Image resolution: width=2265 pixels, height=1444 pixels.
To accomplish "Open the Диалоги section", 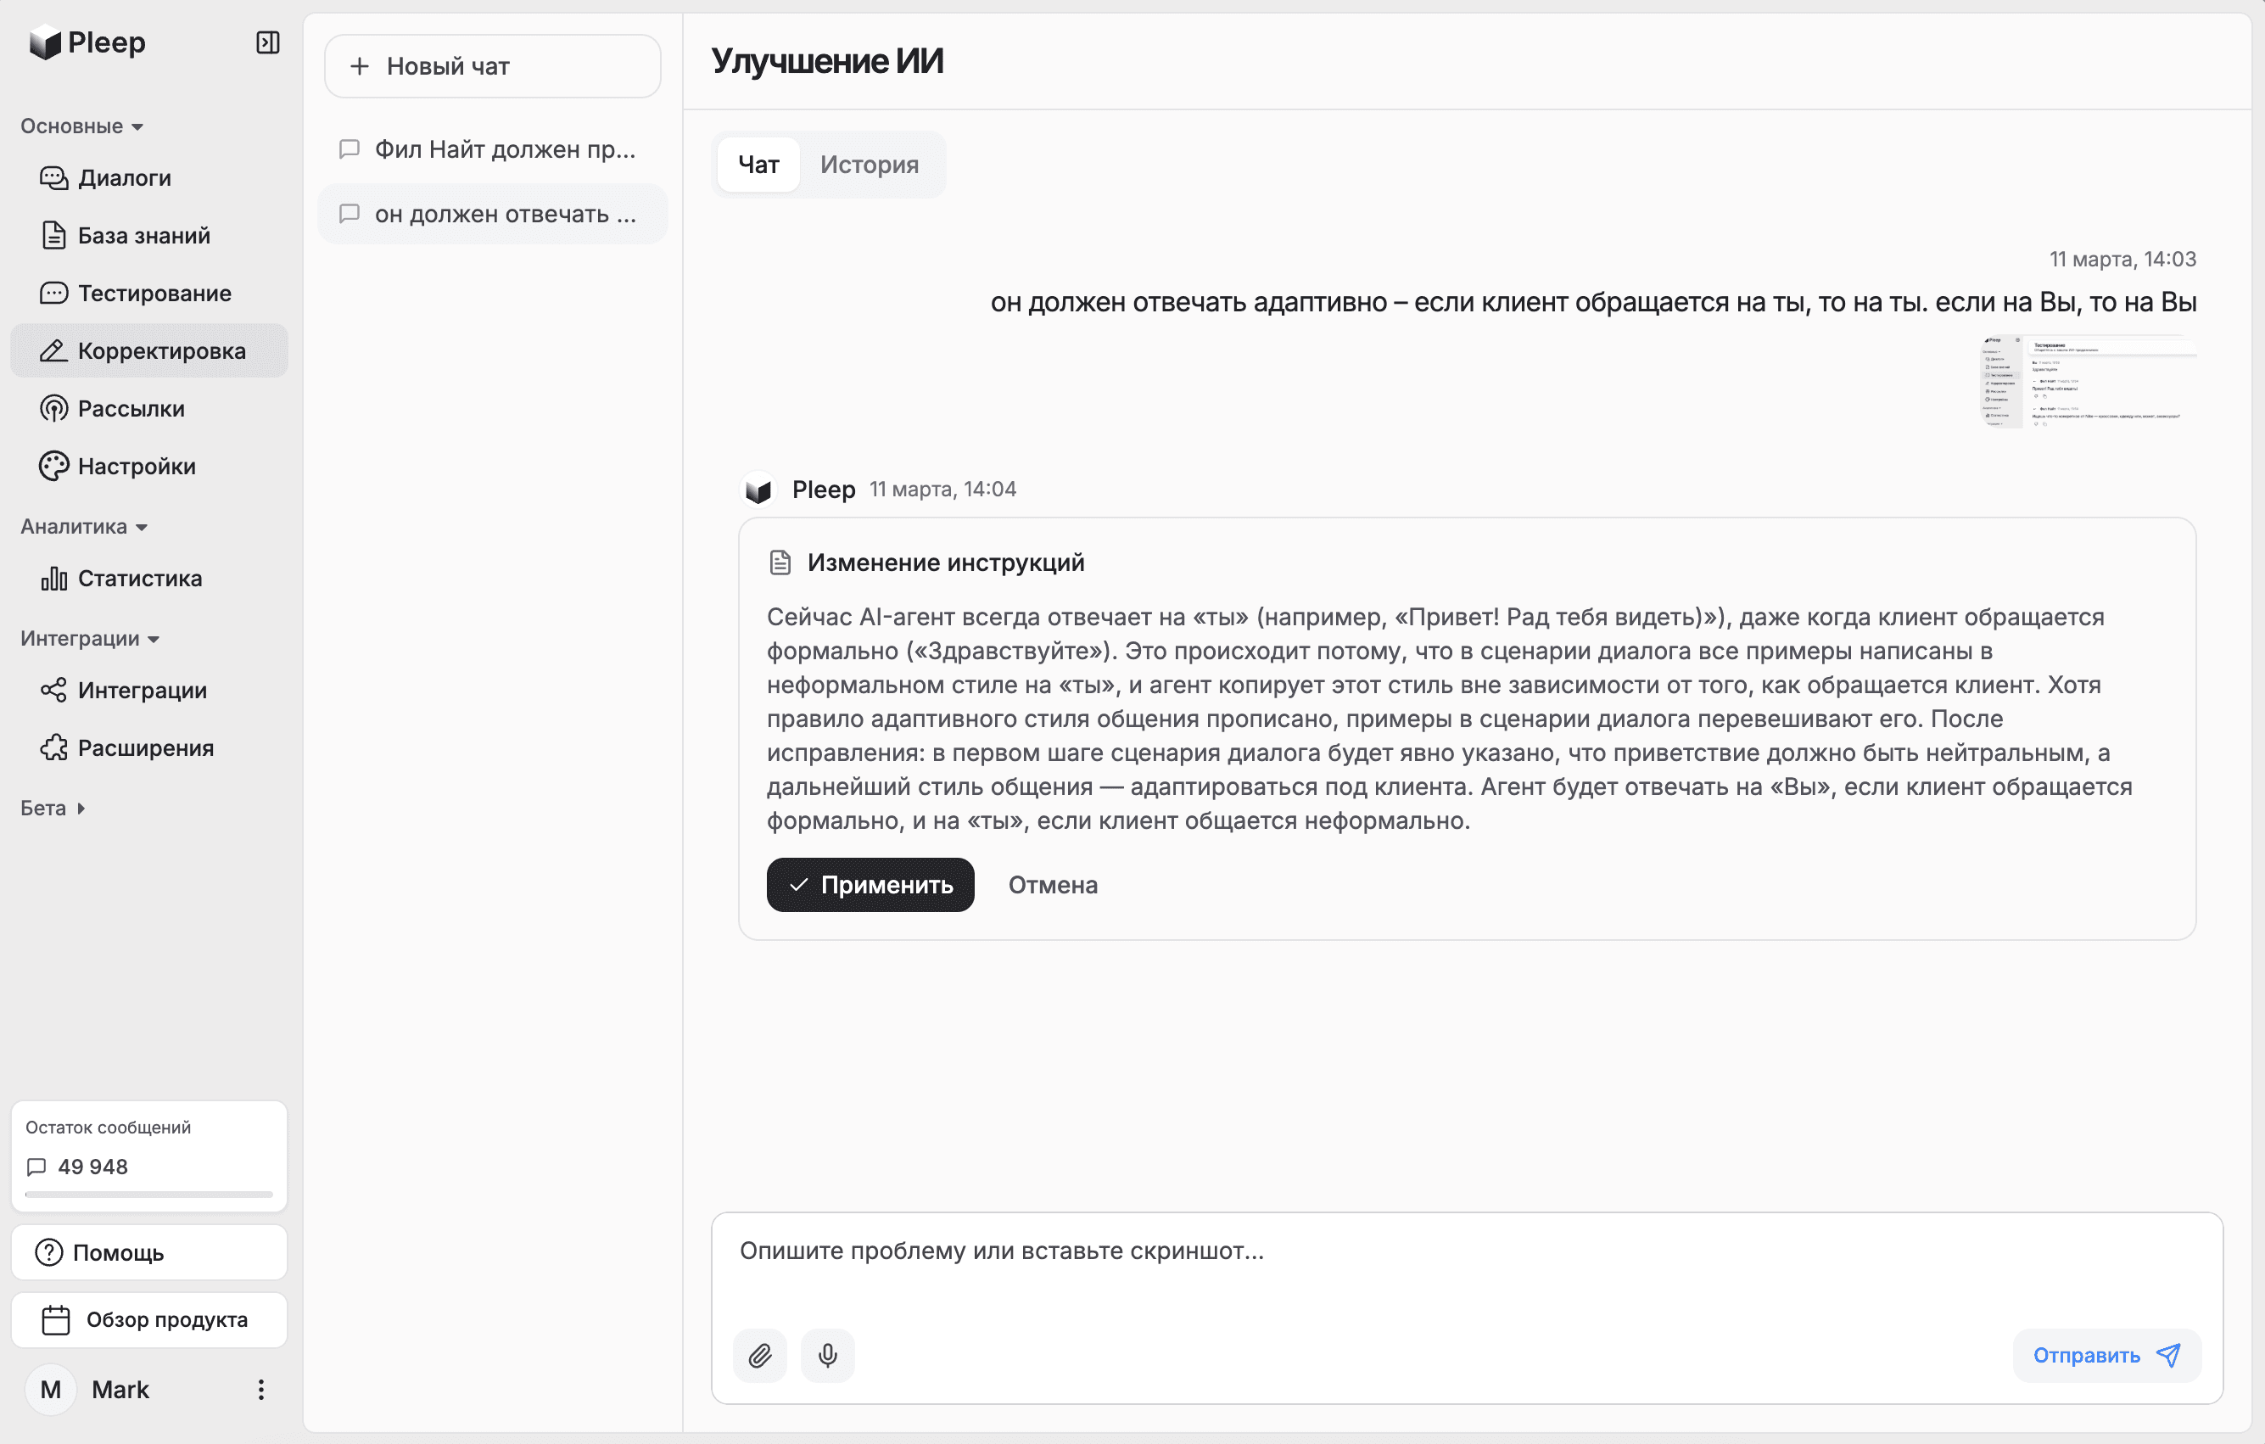I will 123,178.
